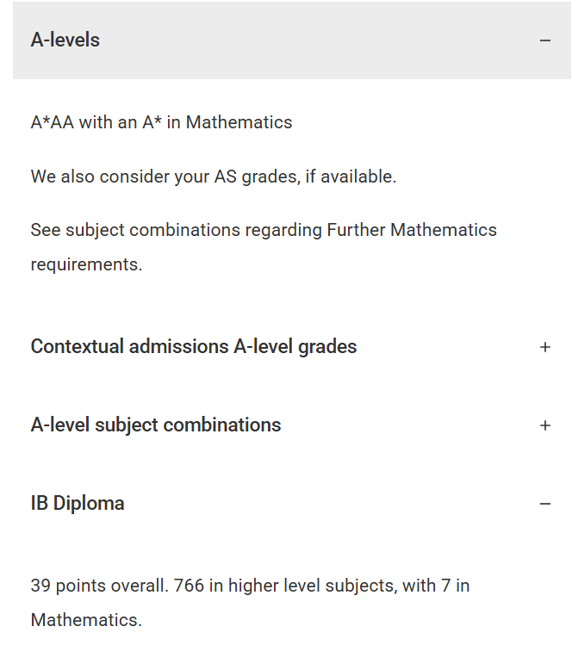Click plus icon beside A-level subject combinations
The image size is (572, 645).
coord(544,425)
